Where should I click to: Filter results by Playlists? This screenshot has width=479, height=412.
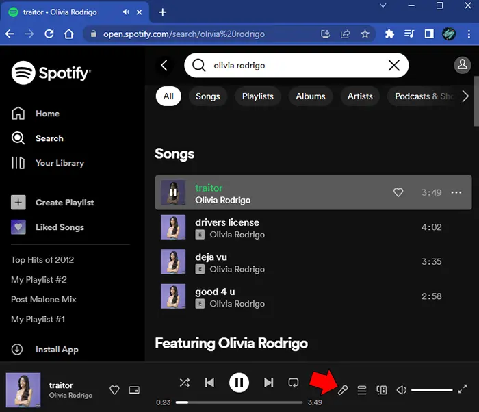click(258, 96)
